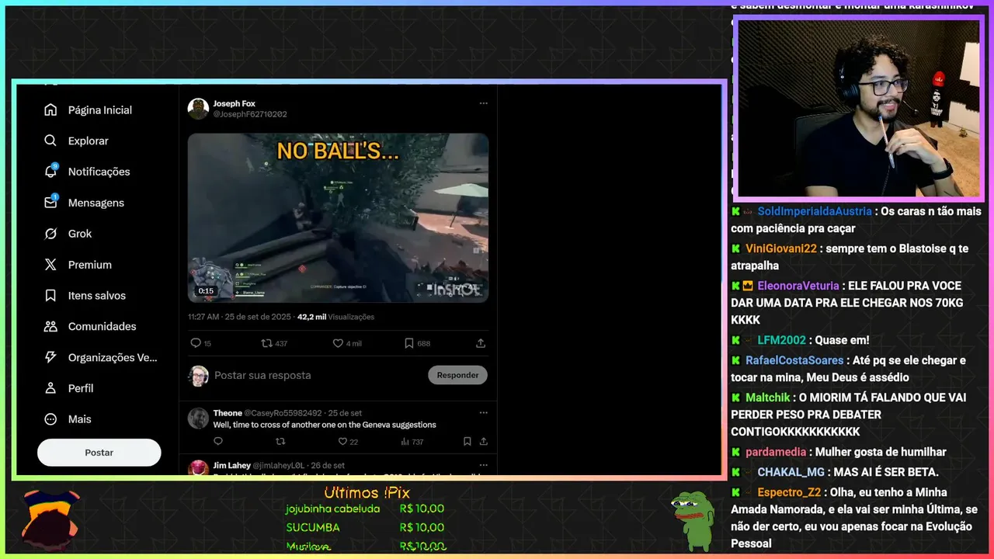Click chat username ViniGiovani22
The image size is (994, 559).
[x=781, y=248]
